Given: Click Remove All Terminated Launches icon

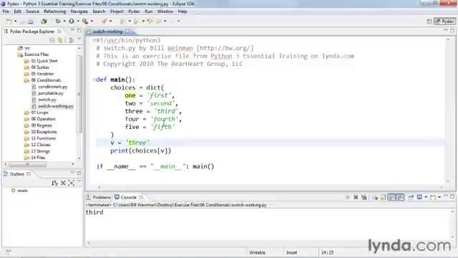Looking at the screenshot, I should coord(364,198).
